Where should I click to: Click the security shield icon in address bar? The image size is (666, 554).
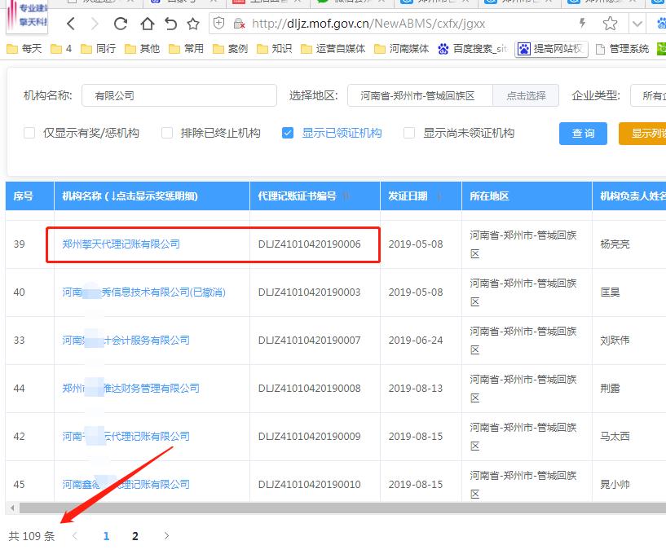click(x=218, y=24)
